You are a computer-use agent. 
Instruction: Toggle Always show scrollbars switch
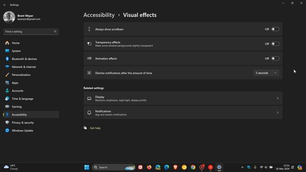(275, 29)
